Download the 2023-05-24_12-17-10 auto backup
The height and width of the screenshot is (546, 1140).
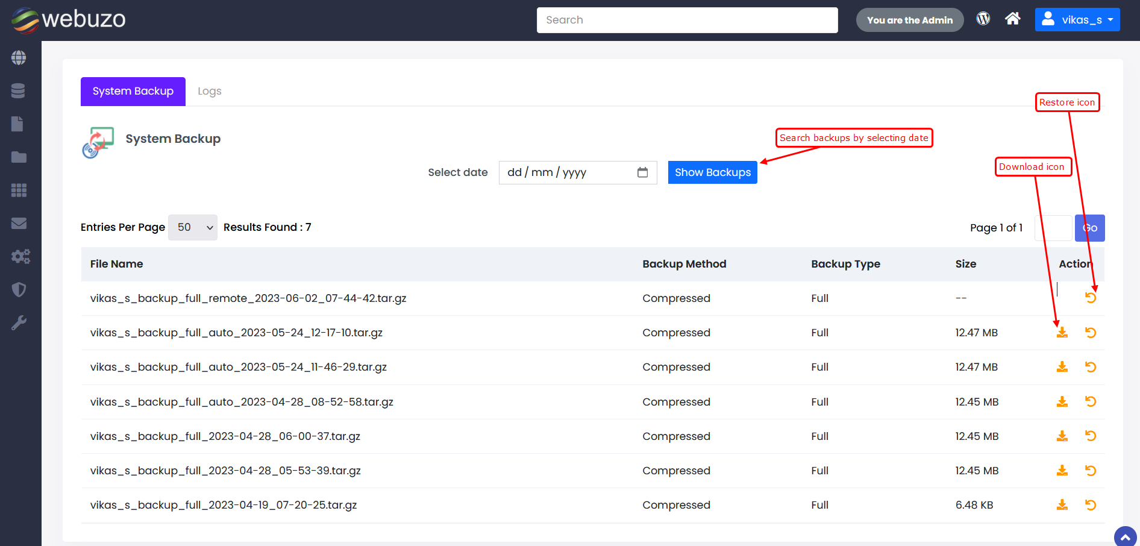[x=1062, y=333]
